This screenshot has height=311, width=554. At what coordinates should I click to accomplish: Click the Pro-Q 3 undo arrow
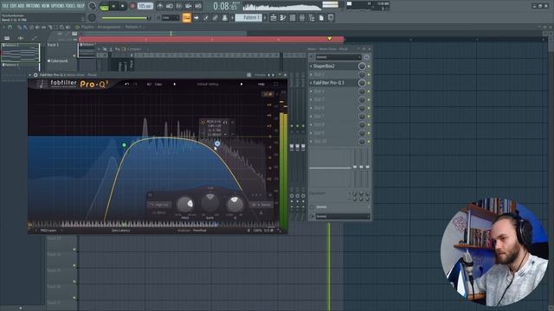127,85
